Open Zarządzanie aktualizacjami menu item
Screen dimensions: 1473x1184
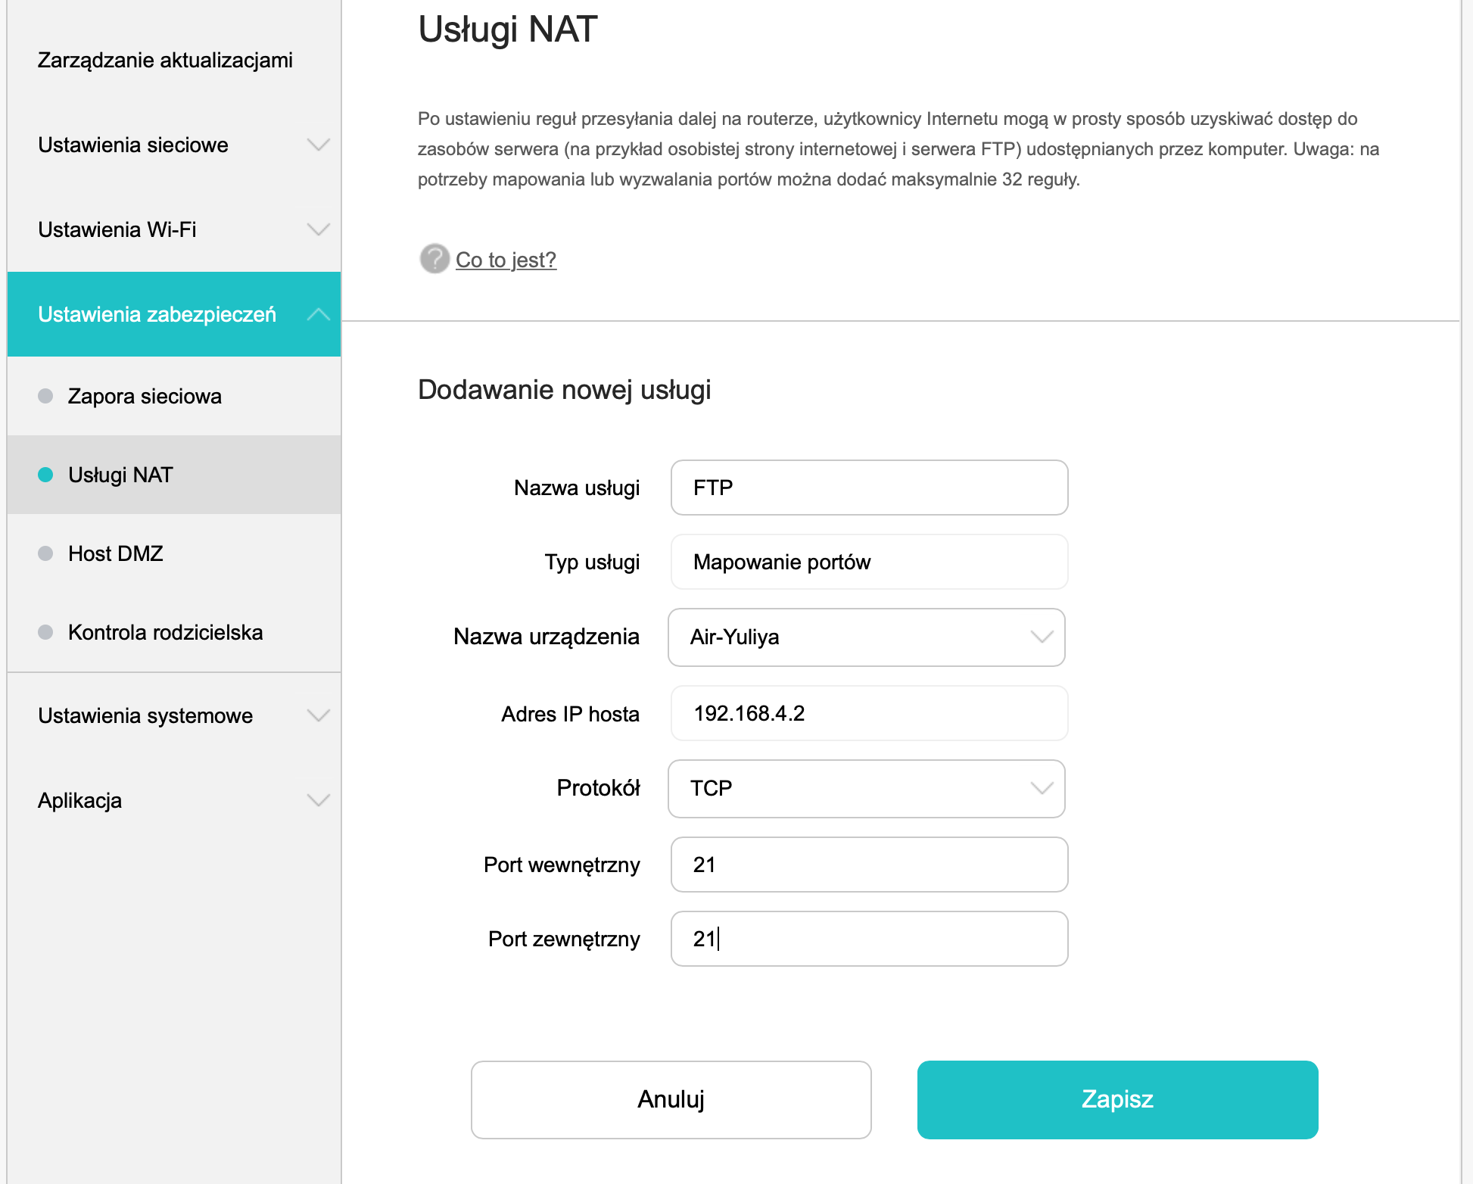pos(165,60)
